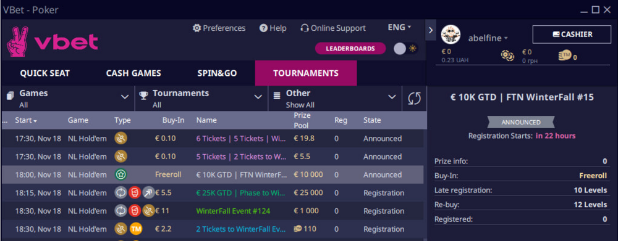Click the refresh tournaments list icon
Screen dimensions: 618x241
click(414, 98)
